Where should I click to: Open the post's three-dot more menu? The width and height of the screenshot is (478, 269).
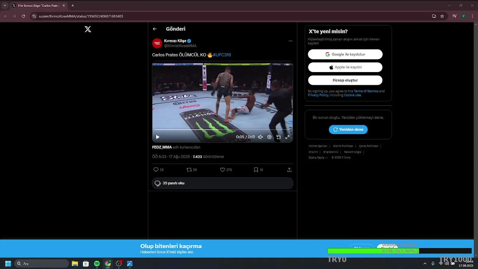pyautogui.click(x=291, y=41)
